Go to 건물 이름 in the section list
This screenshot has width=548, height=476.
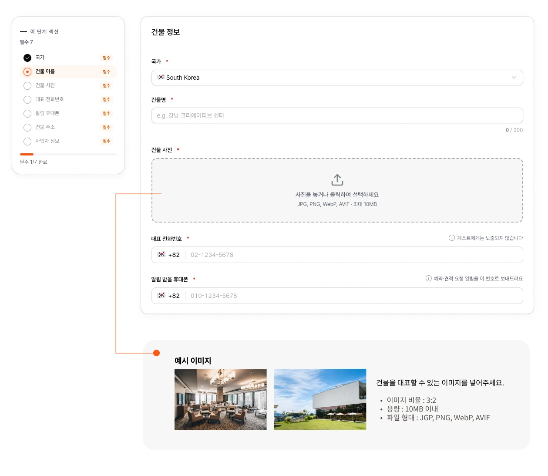[x=68, y=71]
